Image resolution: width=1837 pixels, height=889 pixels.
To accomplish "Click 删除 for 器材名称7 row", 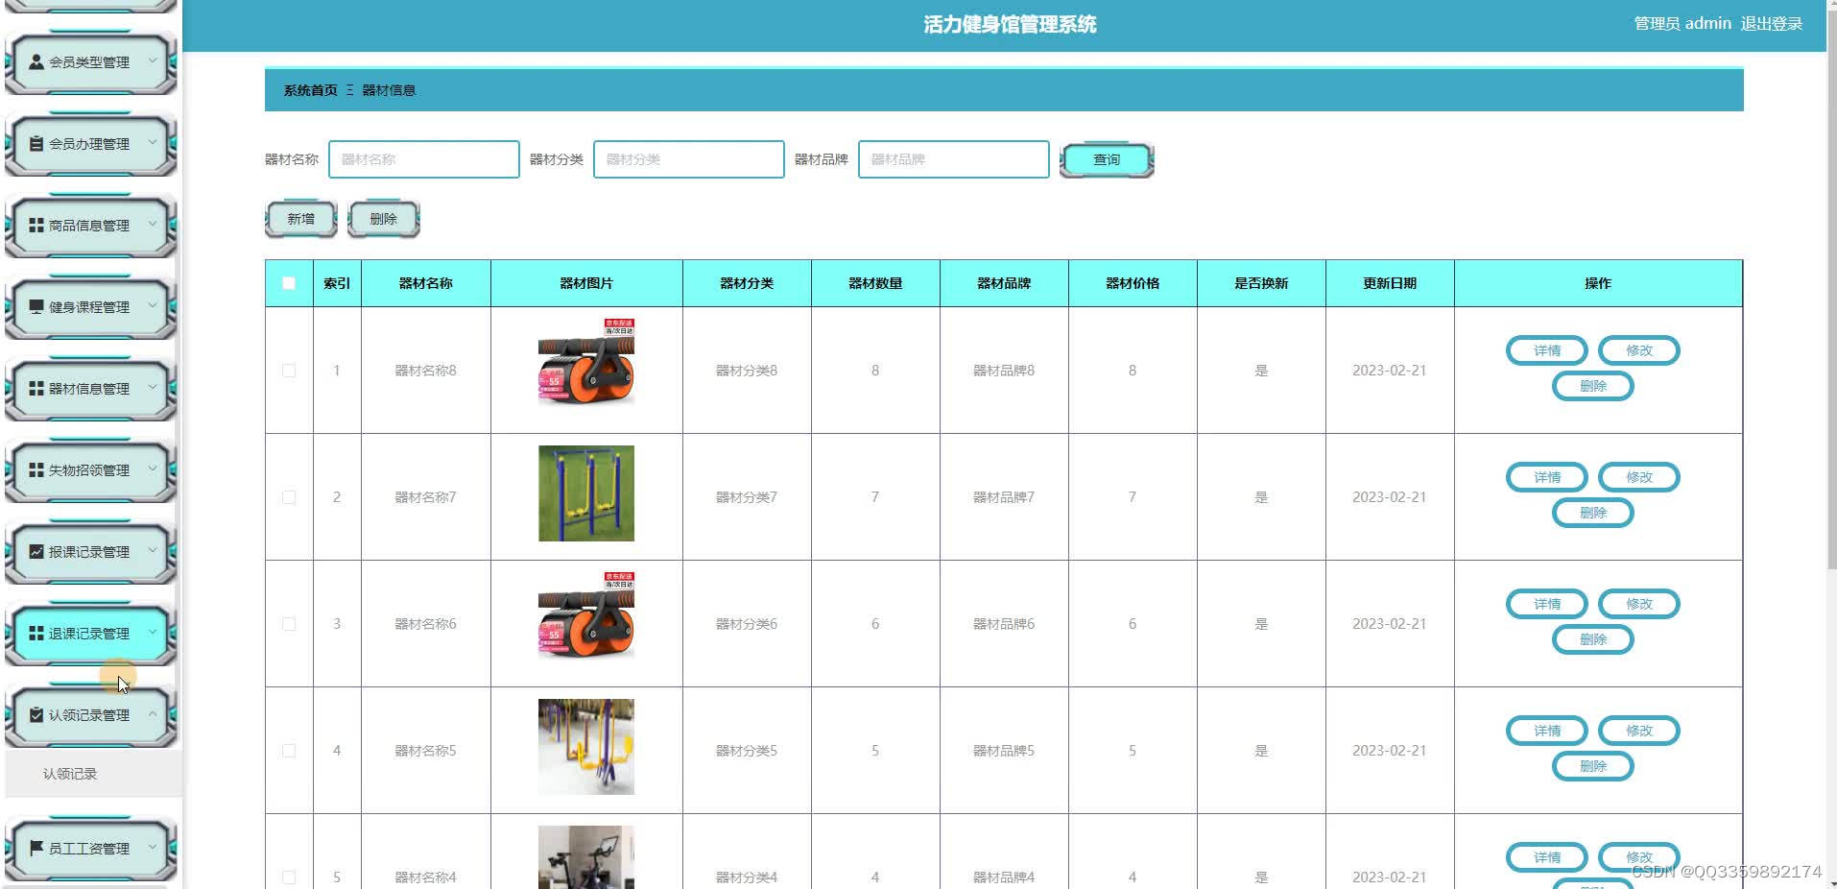I will point(1593,513).
